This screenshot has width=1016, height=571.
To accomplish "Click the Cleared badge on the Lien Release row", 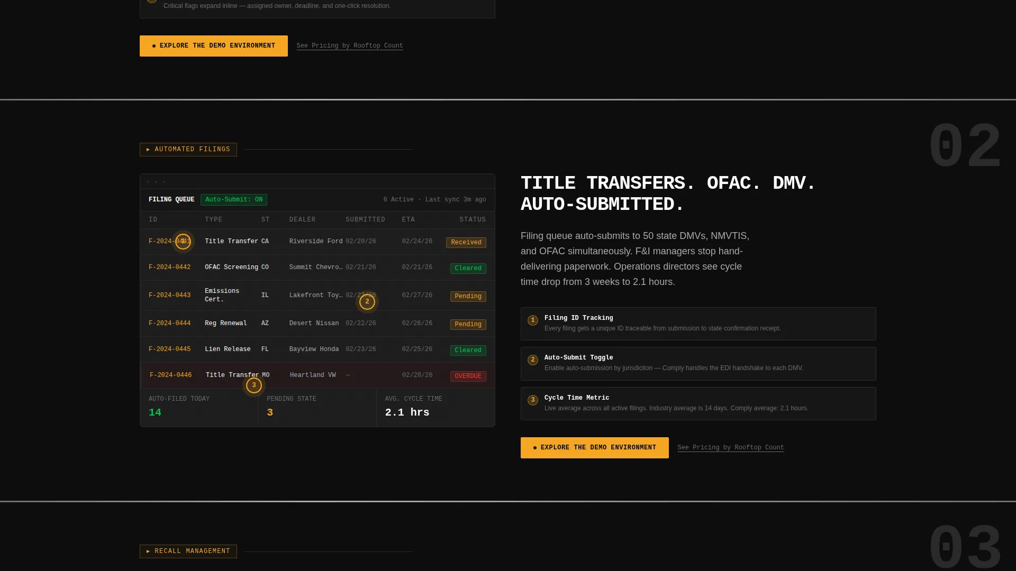I will 468,351.
